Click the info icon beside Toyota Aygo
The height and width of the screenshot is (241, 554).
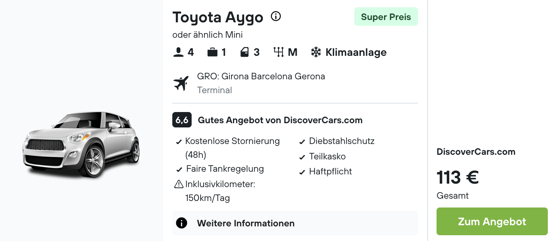[276, 17]
